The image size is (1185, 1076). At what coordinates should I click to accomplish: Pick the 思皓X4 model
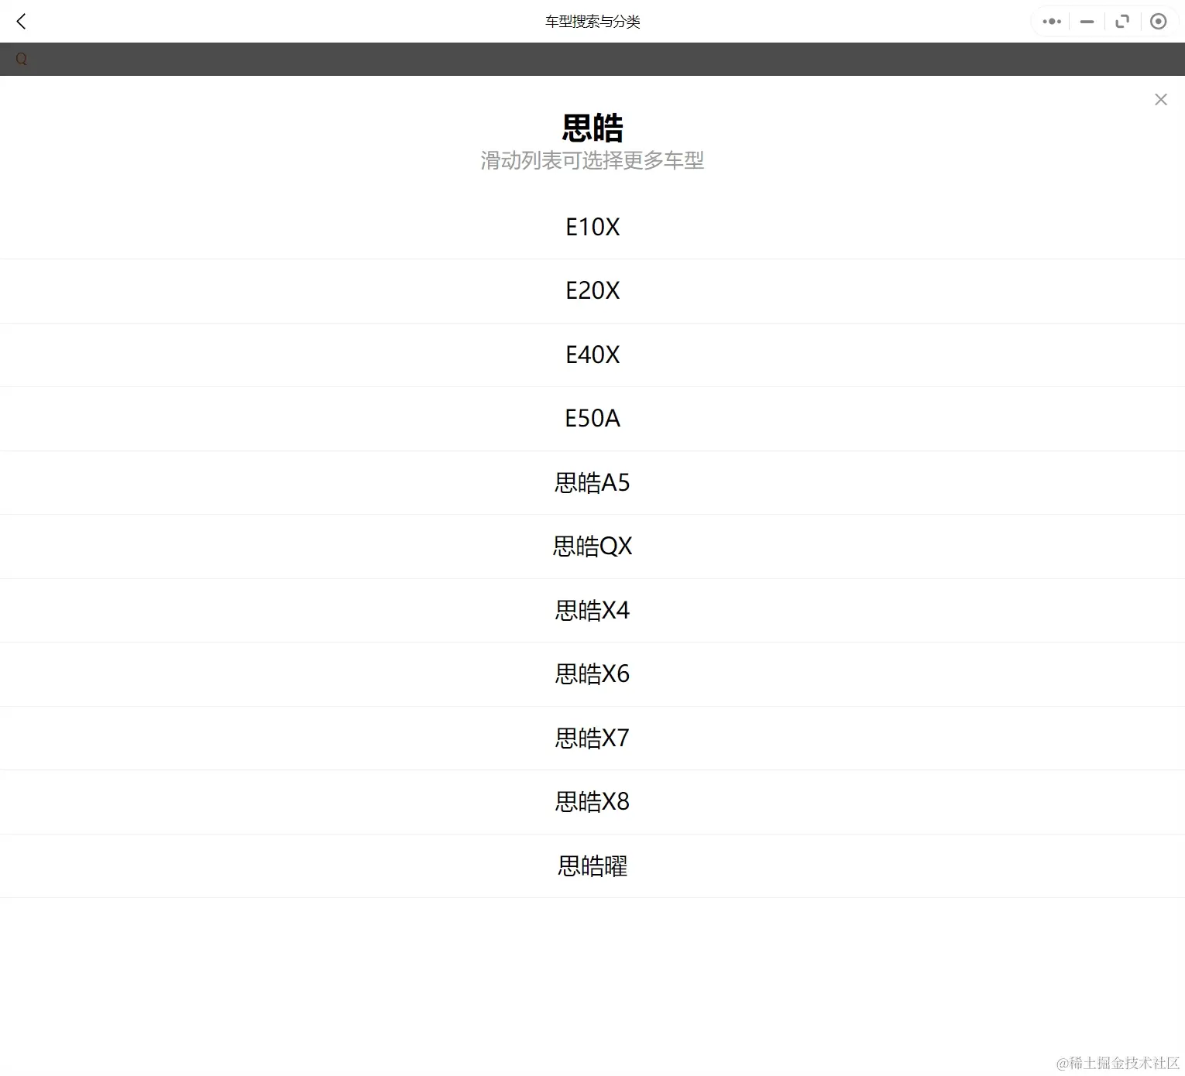click(x=592, y=610)
